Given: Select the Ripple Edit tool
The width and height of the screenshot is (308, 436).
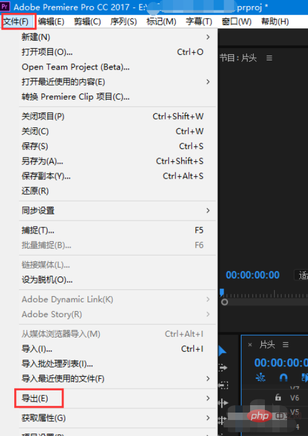Looking at the screenshot, I should [x=223, y=403].
